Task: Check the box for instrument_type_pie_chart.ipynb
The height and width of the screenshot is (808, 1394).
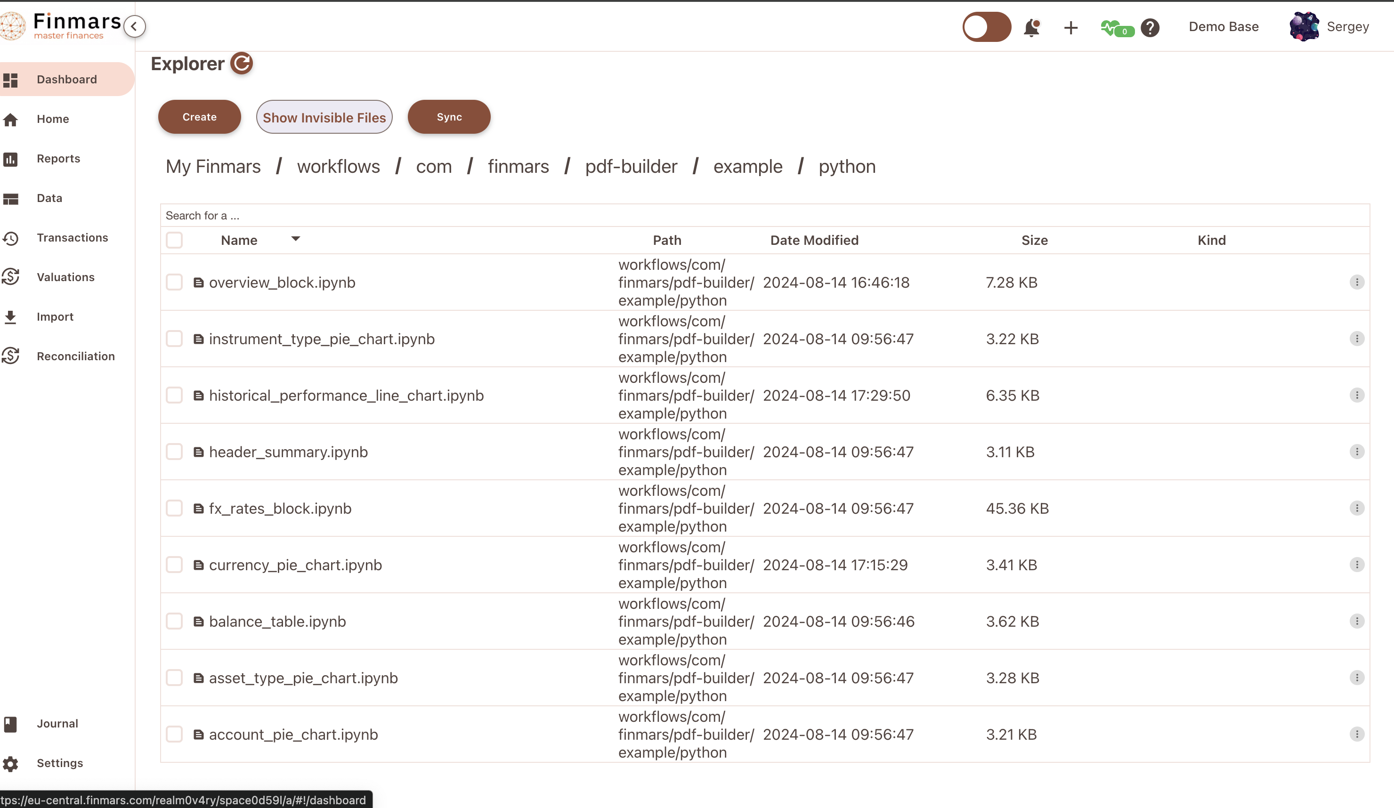Action: click(174, 339)
